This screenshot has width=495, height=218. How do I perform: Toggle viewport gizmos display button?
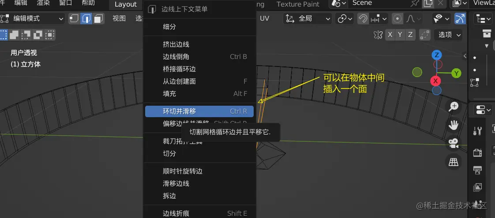460,18
